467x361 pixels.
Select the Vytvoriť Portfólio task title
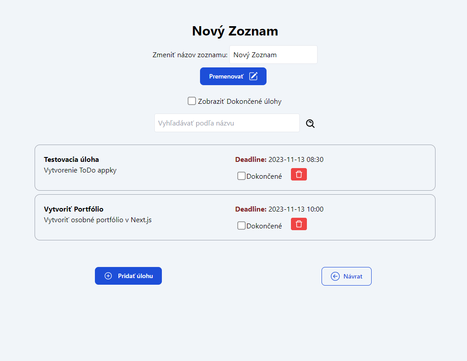pos(74,209)
